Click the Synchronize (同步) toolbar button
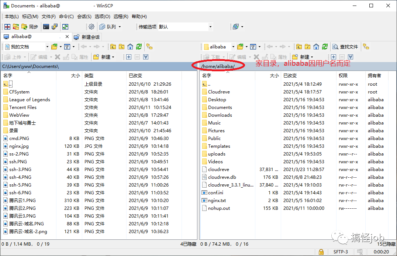The width and height of the screenshot is (397, 256). [x=30, y=27]
